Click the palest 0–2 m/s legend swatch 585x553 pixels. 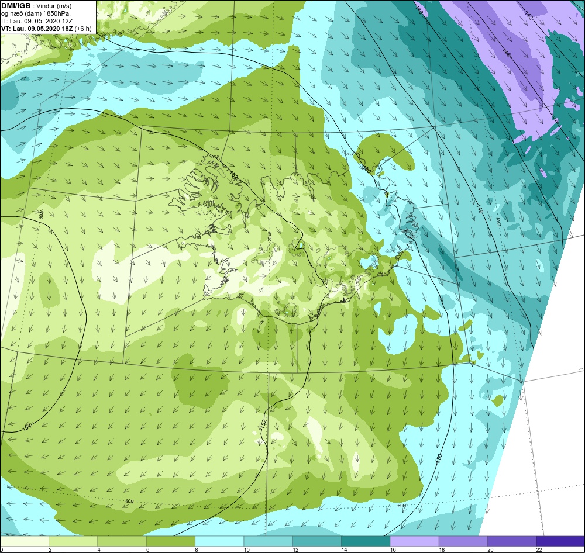24,541
